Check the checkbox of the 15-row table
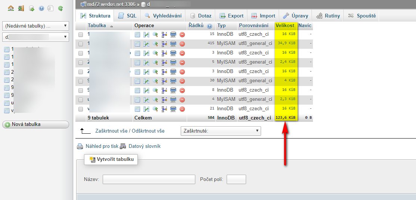The width and height of the screenshot is (416, 200). click(81, 35)
